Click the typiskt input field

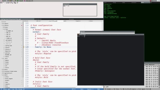(107, 33)
